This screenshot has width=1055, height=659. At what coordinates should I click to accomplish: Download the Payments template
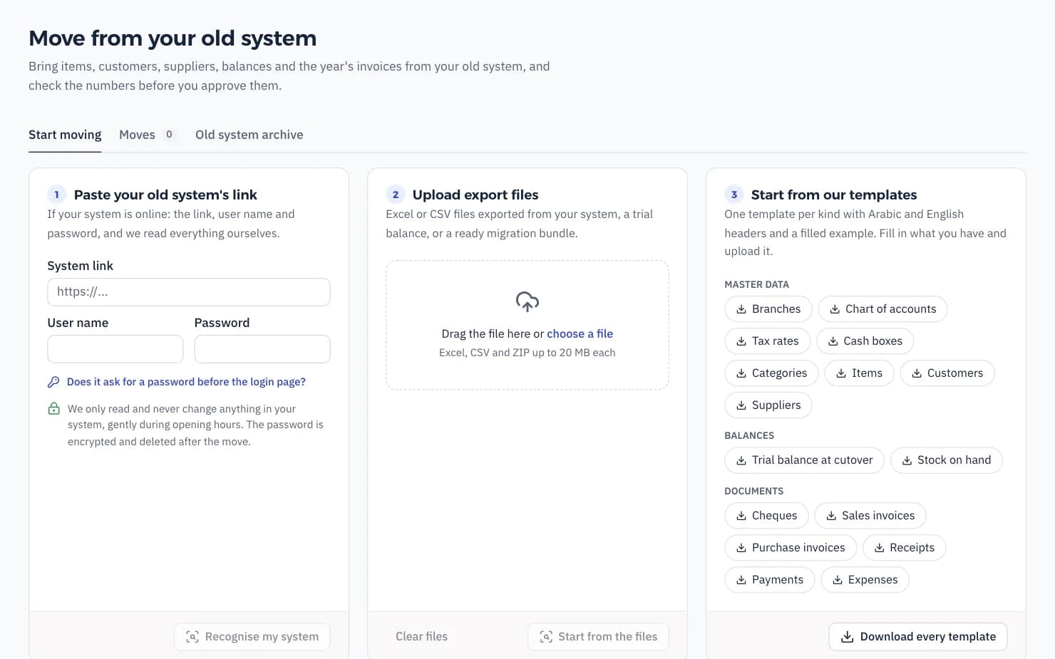pos(770,580)
